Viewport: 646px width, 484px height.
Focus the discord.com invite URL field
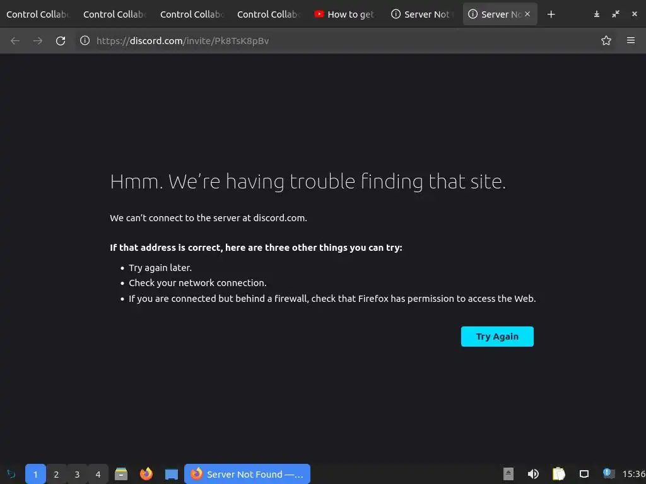pos(338,41)
